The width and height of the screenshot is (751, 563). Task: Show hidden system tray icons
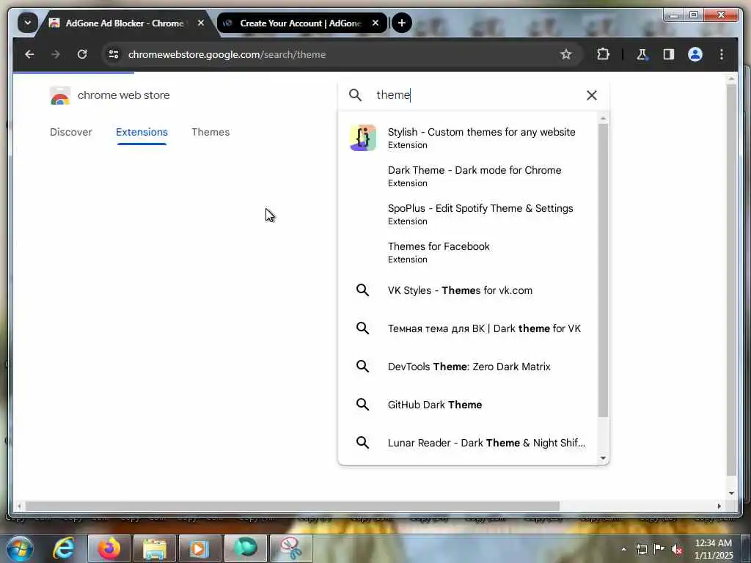623,549
